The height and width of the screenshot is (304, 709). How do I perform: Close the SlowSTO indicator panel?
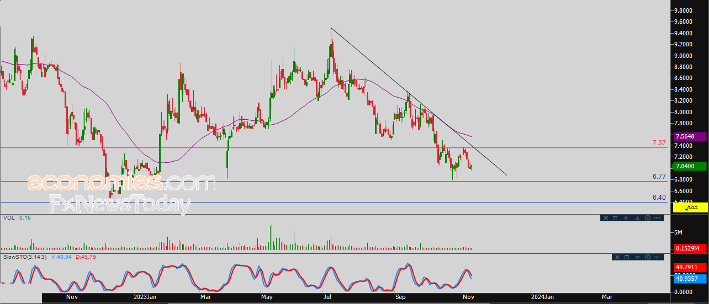[617, 257]
